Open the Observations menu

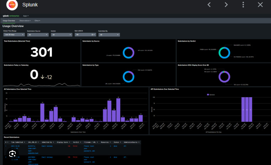coord(25,21)
